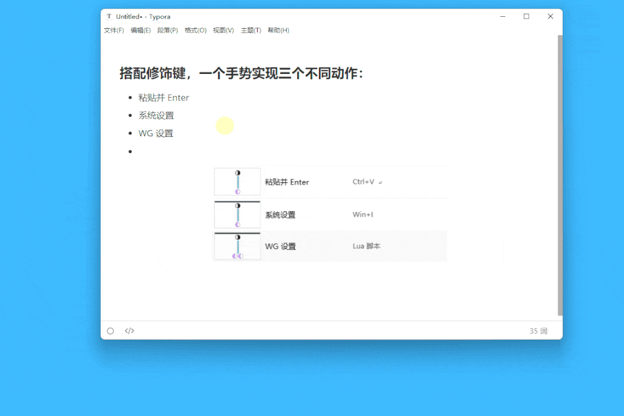Click the Ctrl+V shortcut text
The image size is (624, 416).
[x=363, y=182]
